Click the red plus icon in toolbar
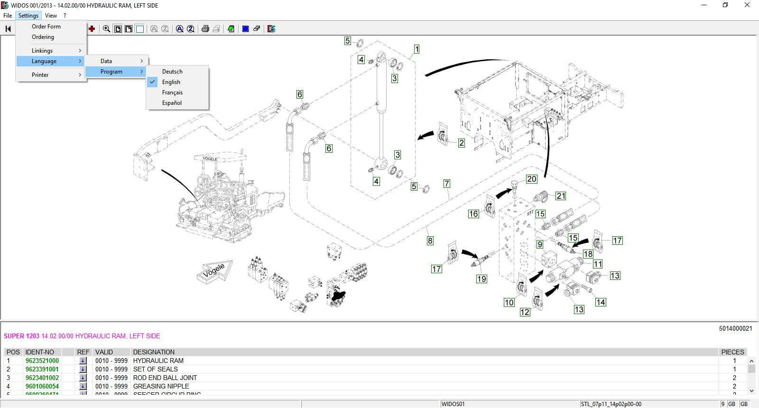This screenshot has height=408, width=759. (92, 29)
